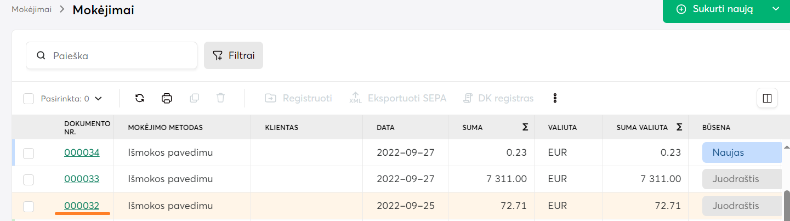Click the sigma icon in Suma Valiuta column
This screenshot has height=221, width=790.
(x=679, y=127)
